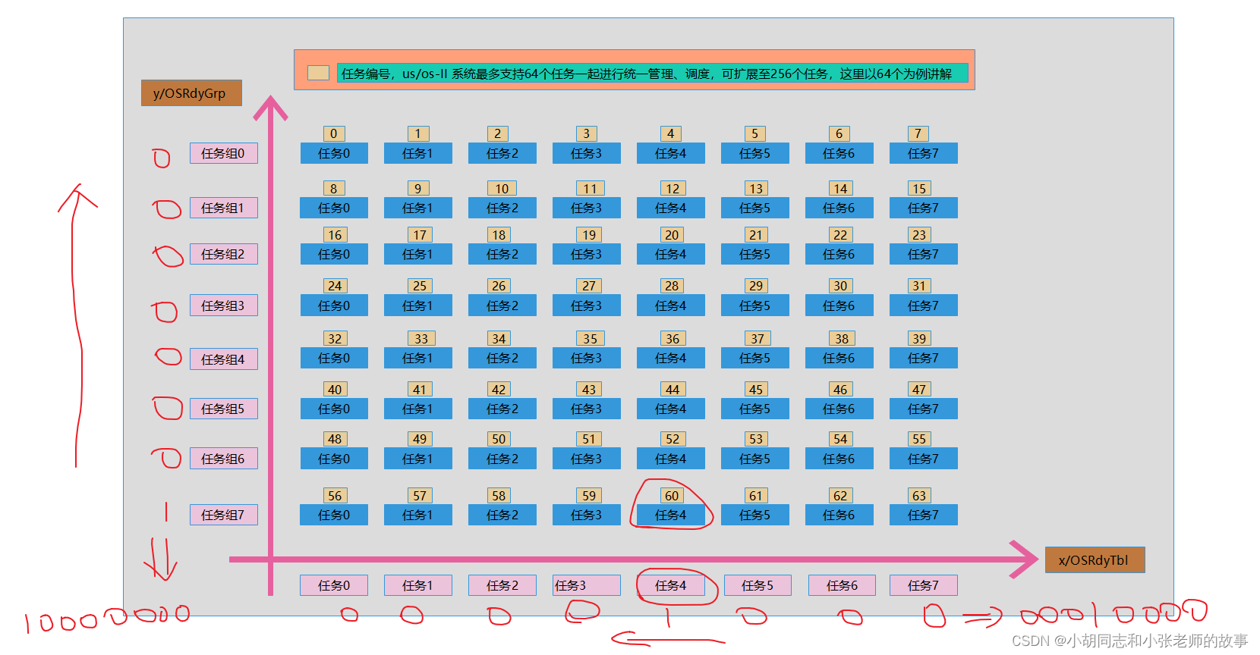Click the pink 任务7 box below the x axis
Image resolution: width=1260 pixels, height=655 pixels.
pyautogui.click(x=924, y=585)
